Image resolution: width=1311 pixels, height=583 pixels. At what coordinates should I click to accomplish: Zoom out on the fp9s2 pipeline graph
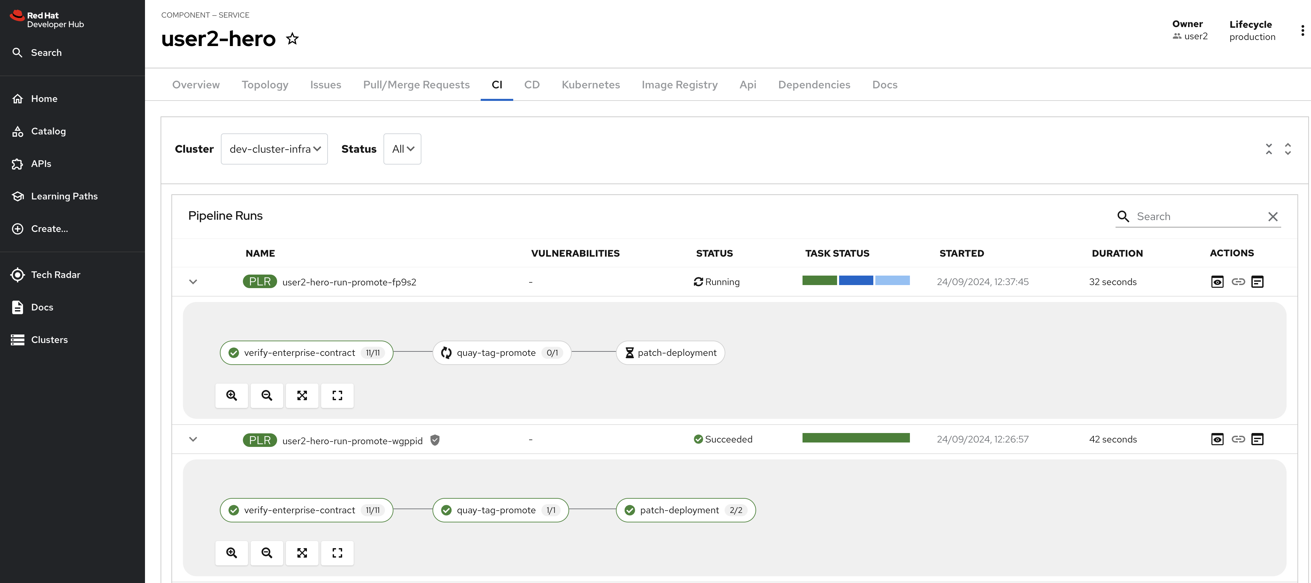(x=267, y=396)
